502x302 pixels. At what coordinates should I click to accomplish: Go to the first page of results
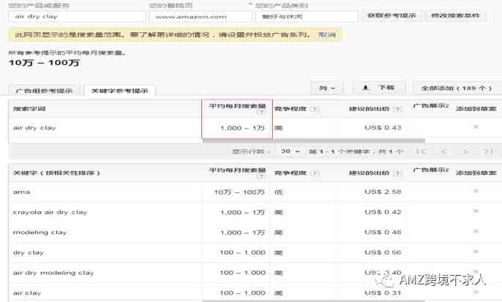422,151
